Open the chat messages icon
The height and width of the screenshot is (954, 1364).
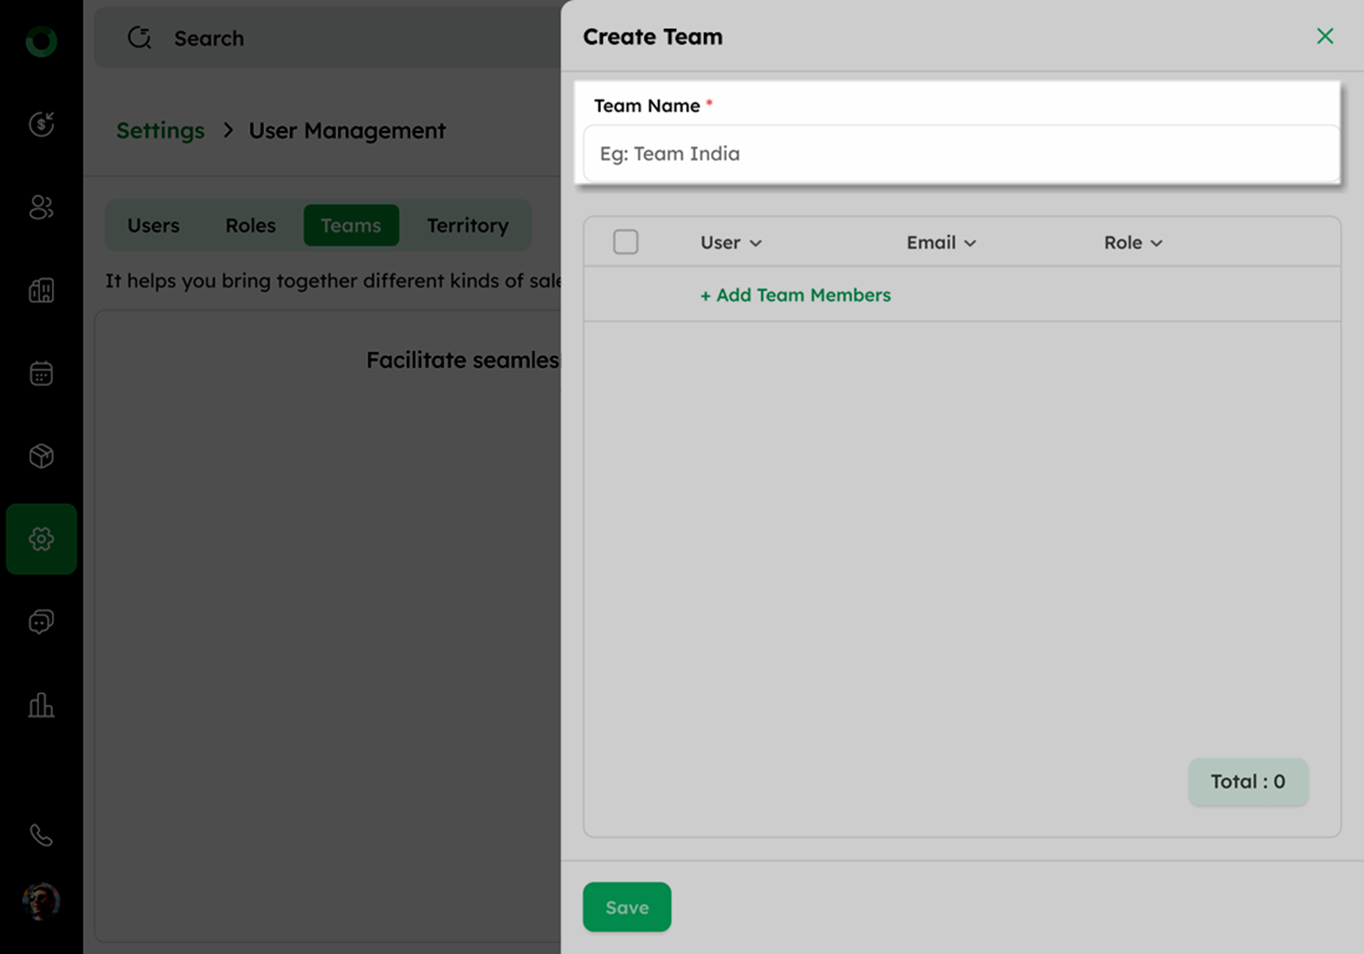[x=41, y=622]
